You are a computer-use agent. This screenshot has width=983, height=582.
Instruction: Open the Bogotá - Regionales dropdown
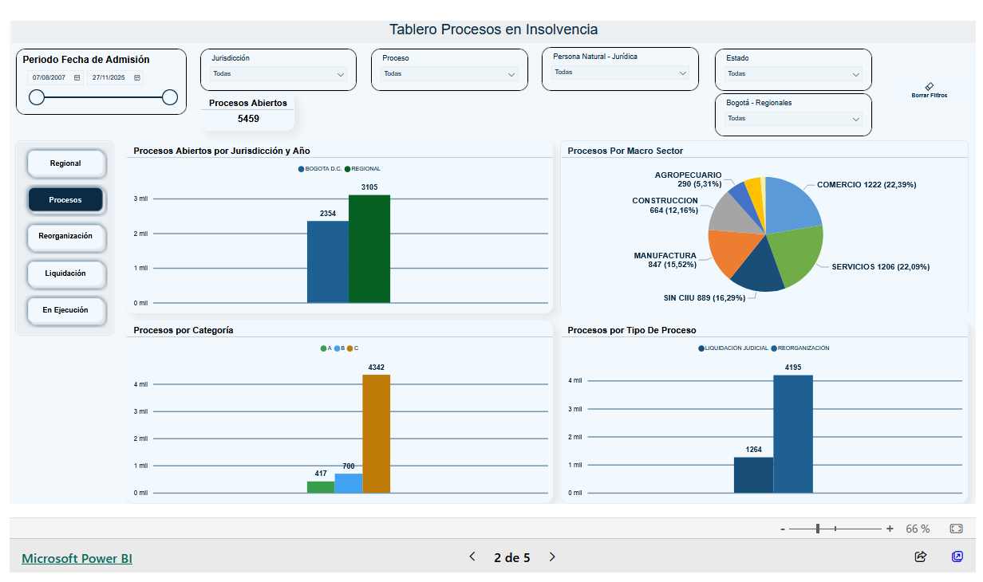793,119
